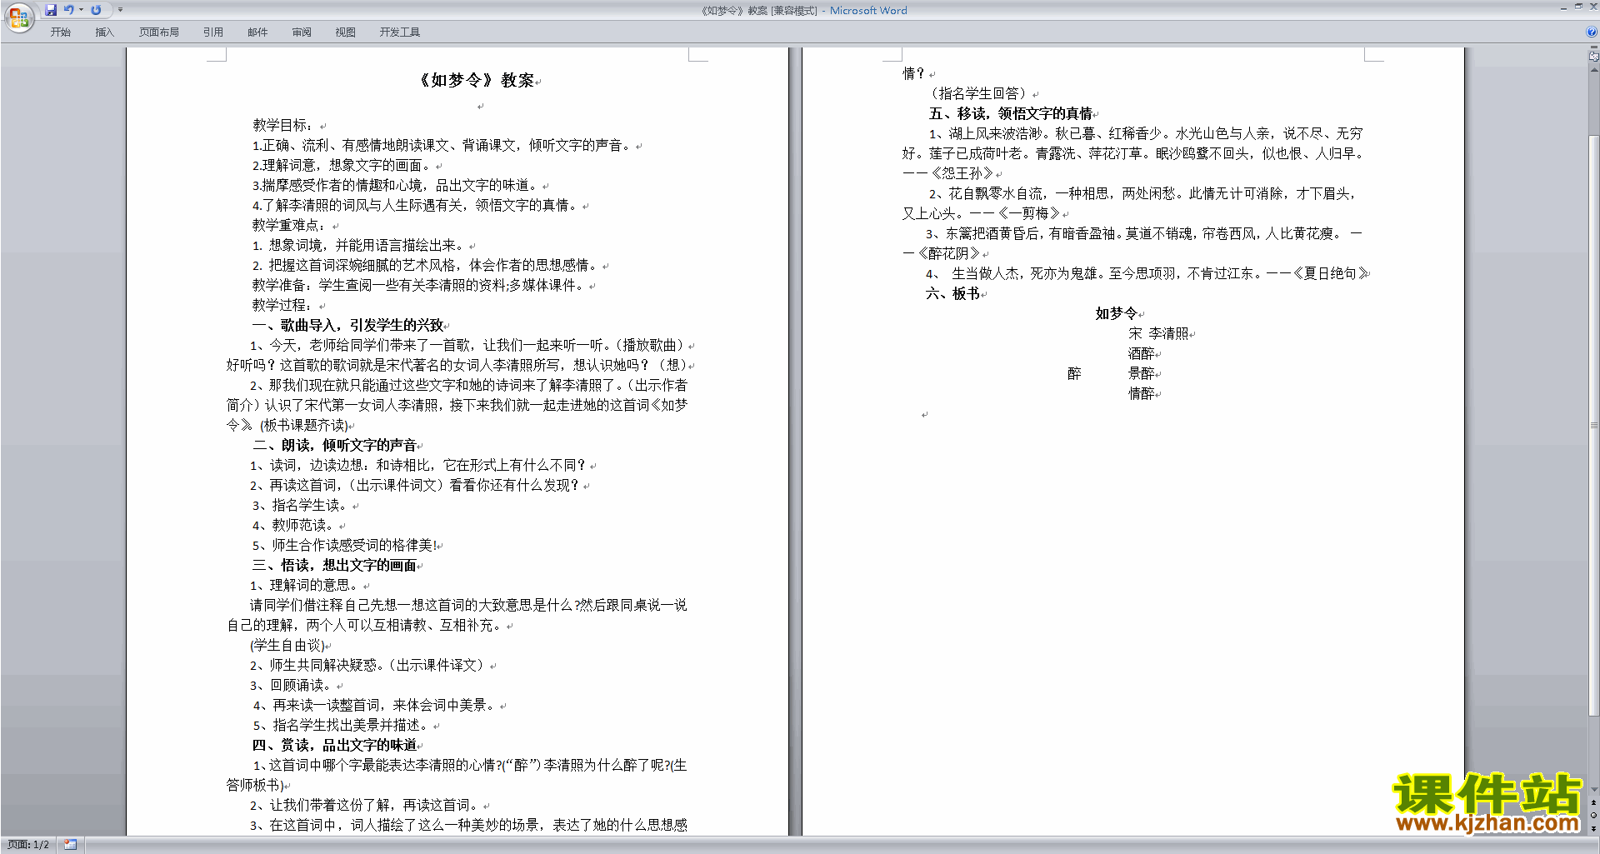Click the word 情醉 in the blackboard outline
The height and width of the screenshot is (854, 1600).
(x=1142, y=393)
